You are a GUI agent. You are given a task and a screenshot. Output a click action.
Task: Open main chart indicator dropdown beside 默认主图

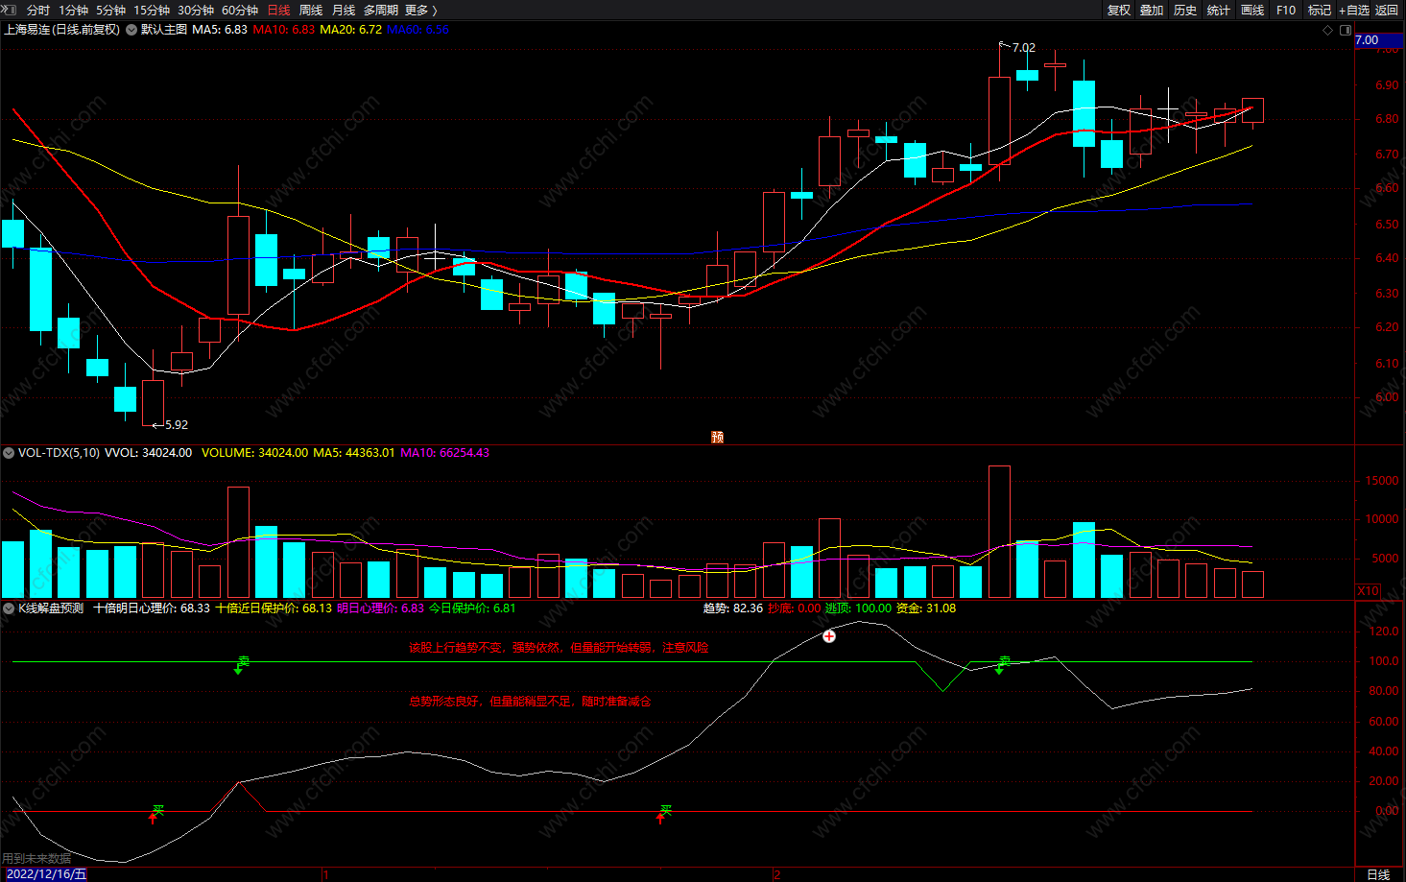(x=131, y=30)
